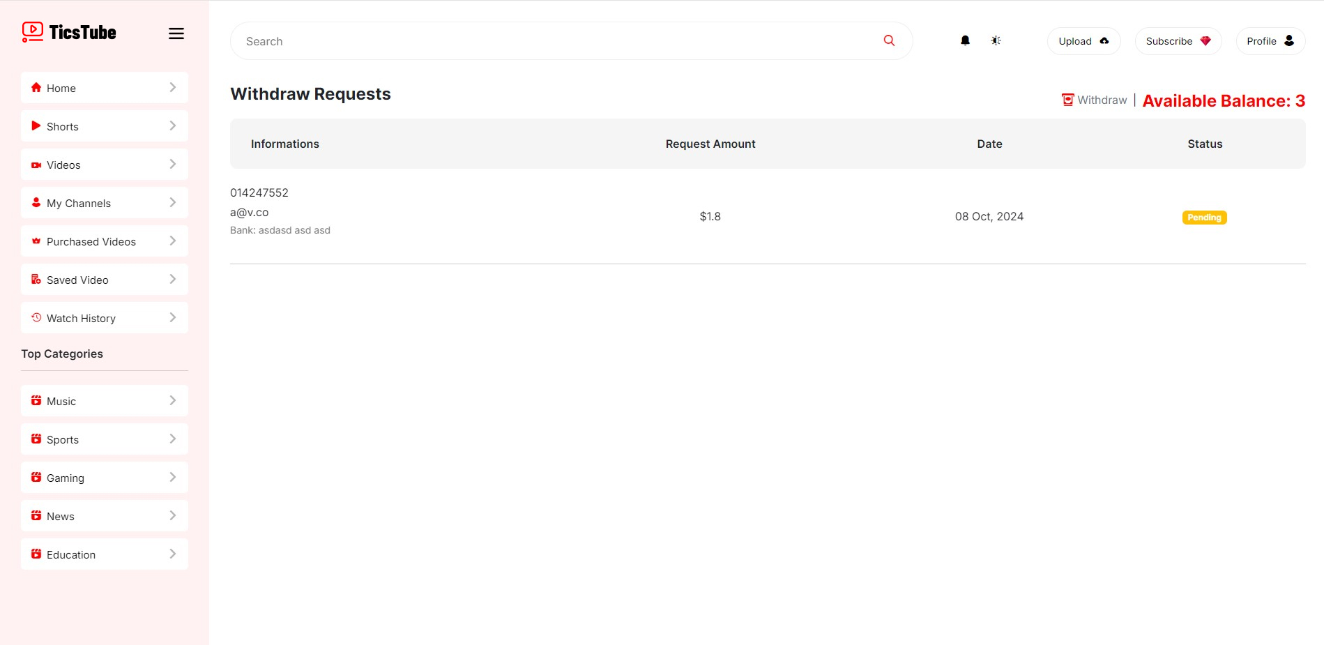Open the Profile button
Viewport: 1324px width, 645px height.
pyautogui.click(x=1270, y=41)
